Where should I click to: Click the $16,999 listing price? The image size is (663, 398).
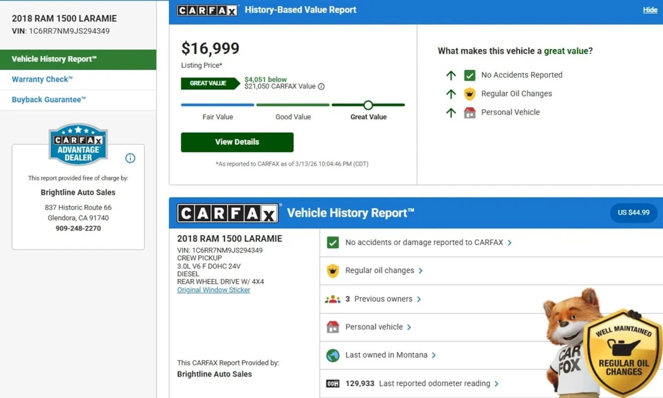coord(210,48)
